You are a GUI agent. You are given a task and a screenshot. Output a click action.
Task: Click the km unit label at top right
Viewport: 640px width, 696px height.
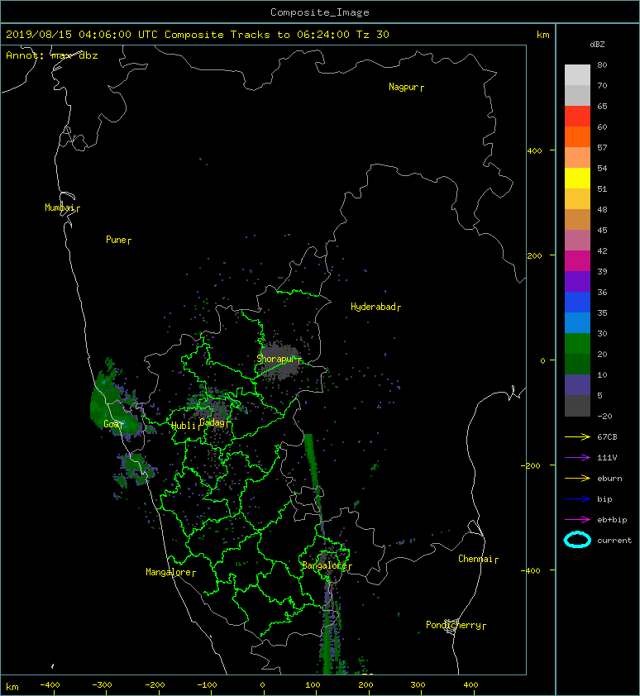pos(542,35)
